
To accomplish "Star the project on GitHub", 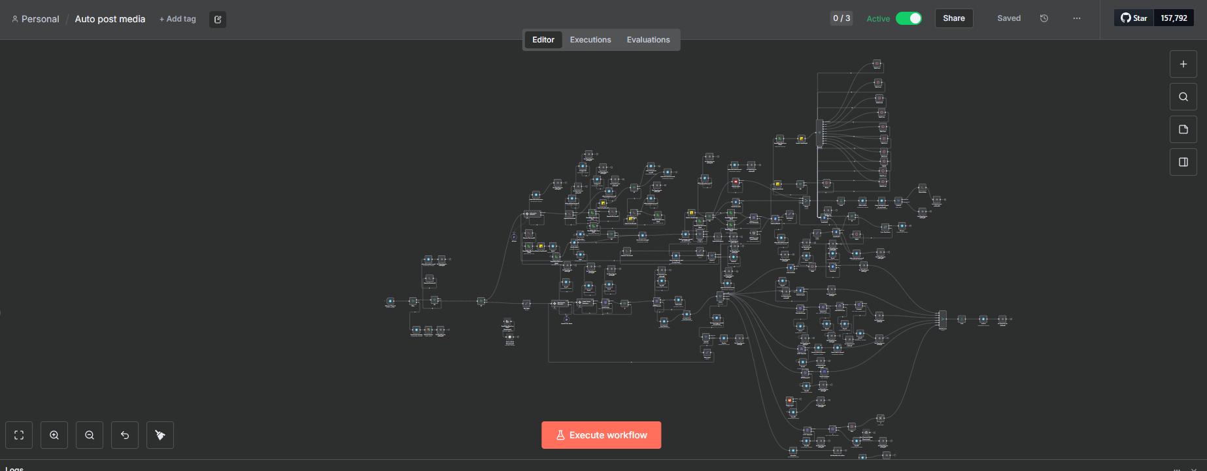I will pyautogui.click(x=1134, y=18).
